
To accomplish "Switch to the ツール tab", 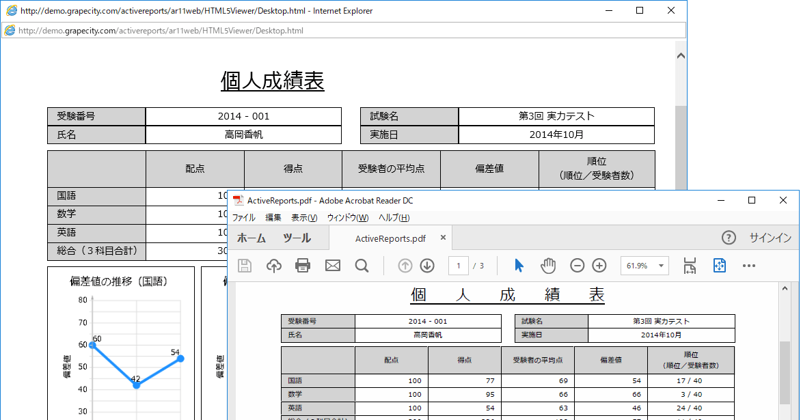I will pyautogui.click(x=297, y=238).
